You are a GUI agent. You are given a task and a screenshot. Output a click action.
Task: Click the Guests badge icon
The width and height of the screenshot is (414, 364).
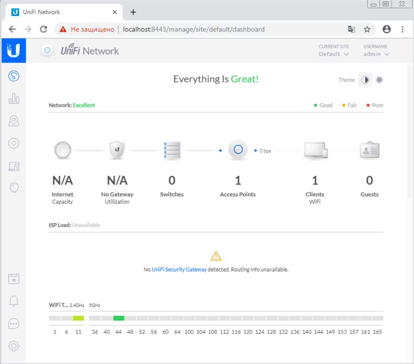pyautogui.click(x=370, y=150)
